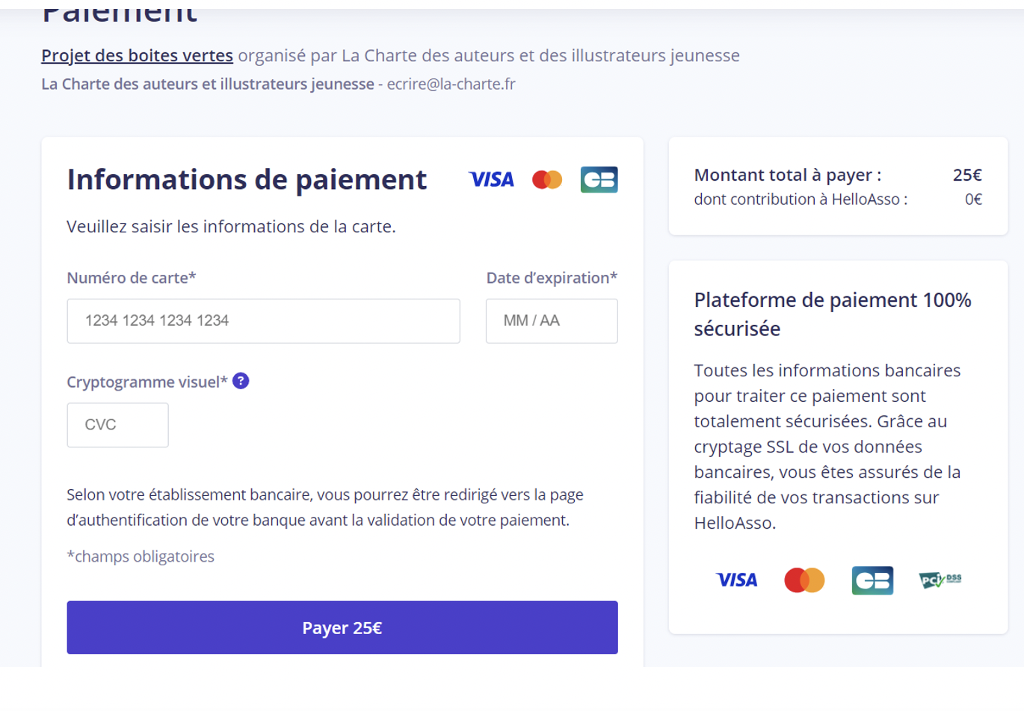Focus the CVC cryptogramme input field

117,425
